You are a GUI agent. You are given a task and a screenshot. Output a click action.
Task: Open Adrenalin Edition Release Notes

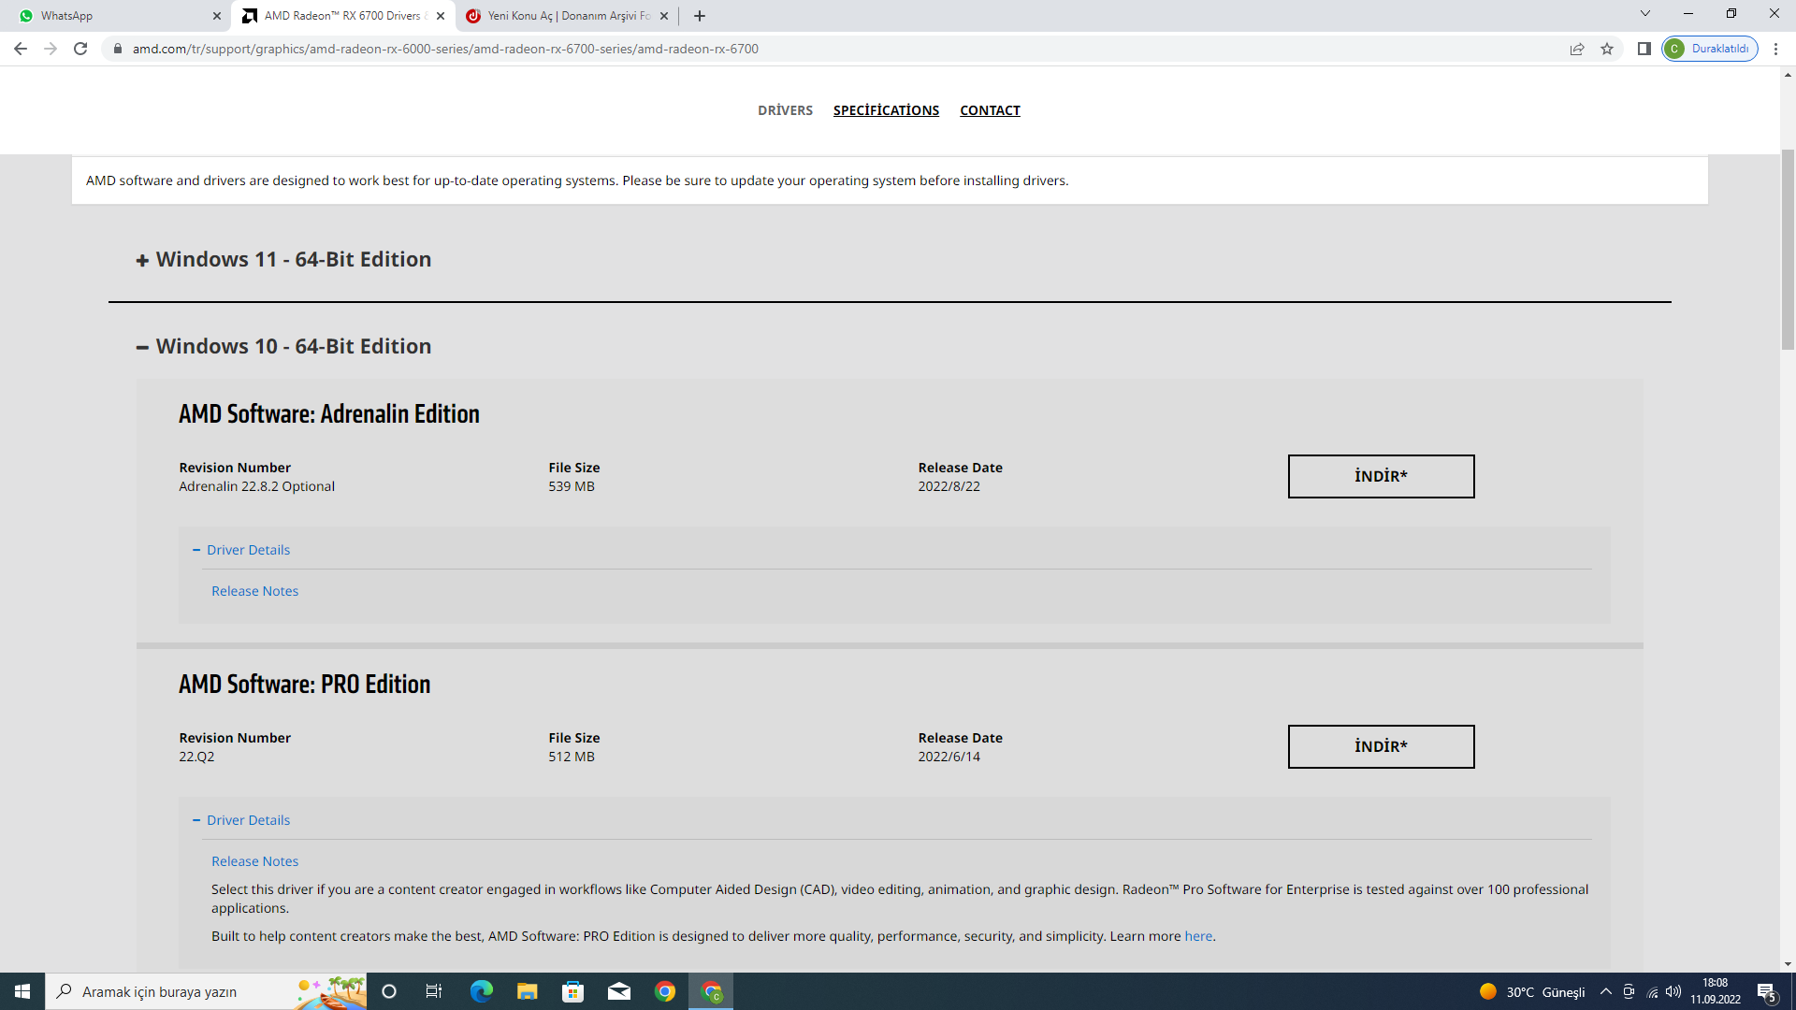[x=254, y=591]
